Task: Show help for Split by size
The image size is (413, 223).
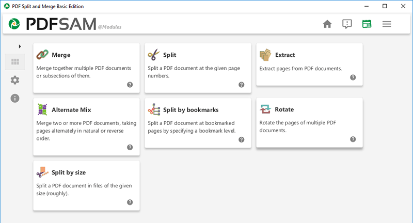Action: (x=130, y=202)
